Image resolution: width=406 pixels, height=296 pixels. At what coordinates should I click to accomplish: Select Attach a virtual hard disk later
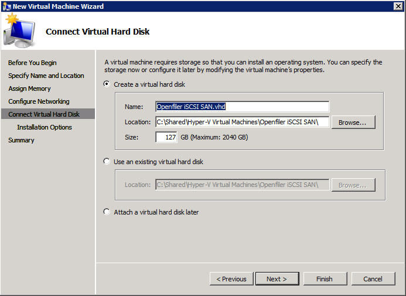pyautogui.click(x=106, y=212)
